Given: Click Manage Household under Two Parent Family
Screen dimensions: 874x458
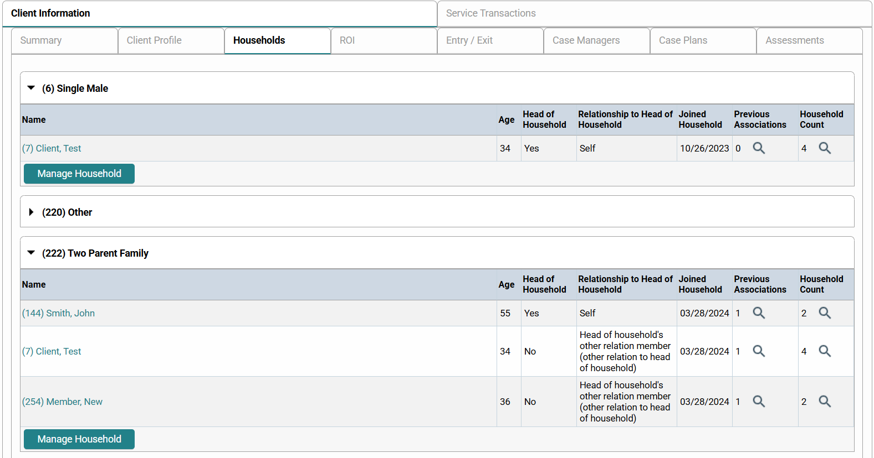Looking at the screenshot, I should (79, 439).
